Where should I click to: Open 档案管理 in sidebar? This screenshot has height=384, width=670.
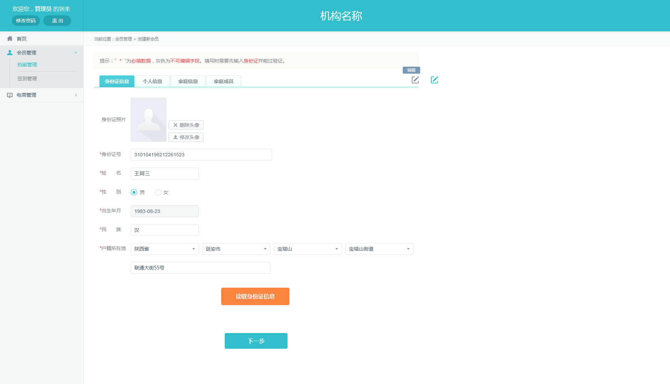click(27, 65)
